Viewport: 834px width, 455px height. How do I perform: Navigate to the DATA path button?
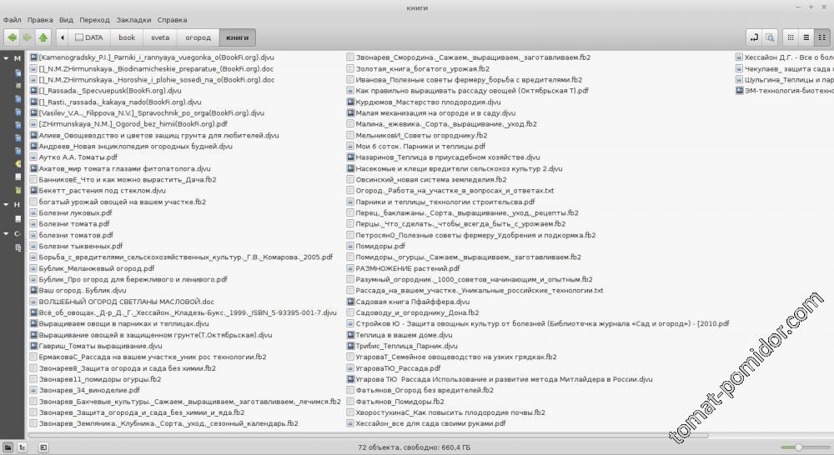pos(88,37)
